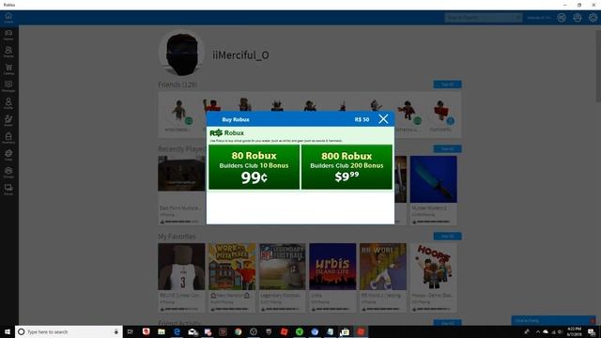Click See All beside Friend Activity
Image resolution: width=601 pixels, height=338 pixels.
point(447,322)
